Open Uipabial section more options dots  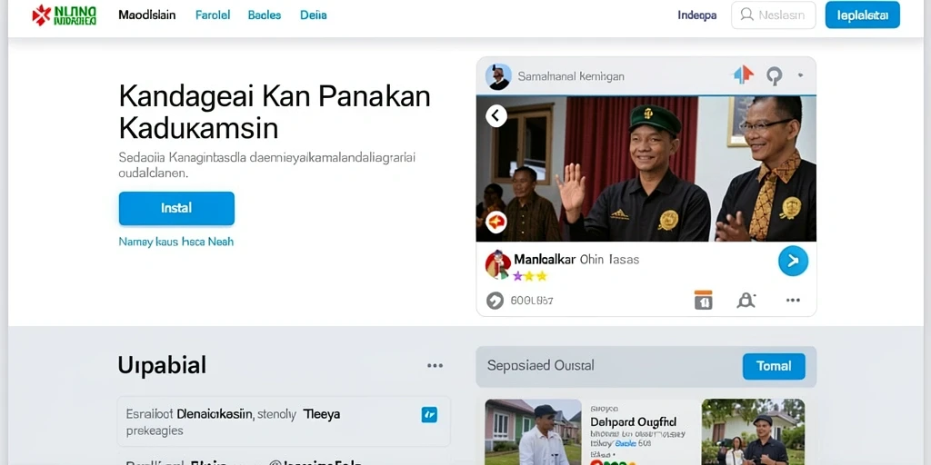tap(435, 365)
